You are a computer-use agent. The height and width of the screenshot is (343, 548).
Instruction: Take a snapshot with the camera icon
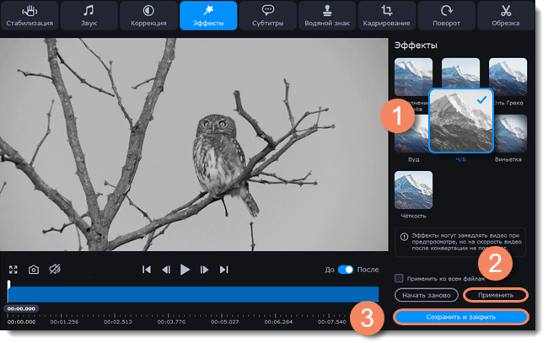coord(34,270)
